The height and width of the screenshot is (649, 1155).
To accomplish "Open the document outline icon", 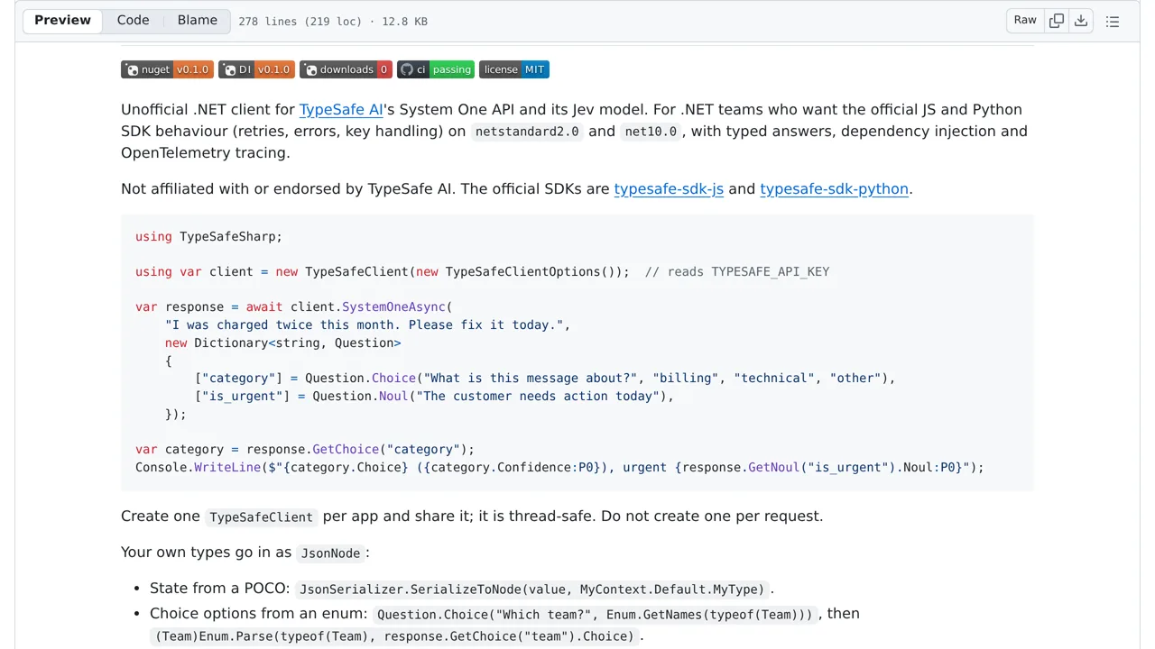I will click(x=1113, y=21).
